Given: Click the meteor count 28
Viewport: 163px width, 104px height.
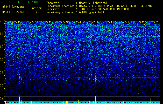Looking at the screenshot, I should [x=38, y=12].
